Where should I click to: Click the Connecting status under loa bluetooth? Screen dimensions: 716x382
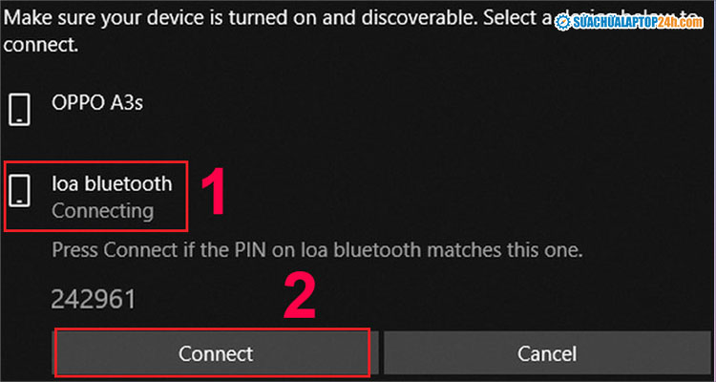(102, 210)
